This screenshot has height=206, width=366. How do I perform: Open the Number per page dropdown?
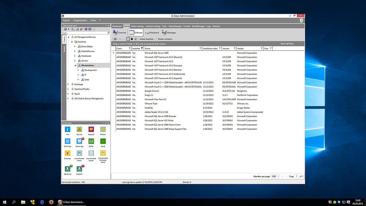pos(275,177)
